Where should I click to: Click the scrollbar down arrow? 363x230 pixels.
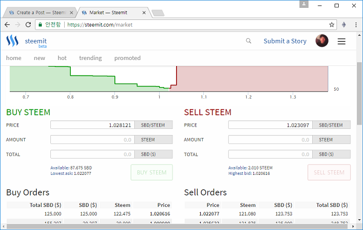click(359, 220)
